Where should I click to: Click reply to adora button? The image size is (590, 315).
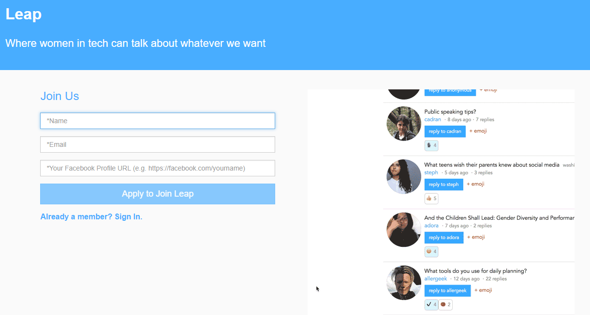coord(444,238)
